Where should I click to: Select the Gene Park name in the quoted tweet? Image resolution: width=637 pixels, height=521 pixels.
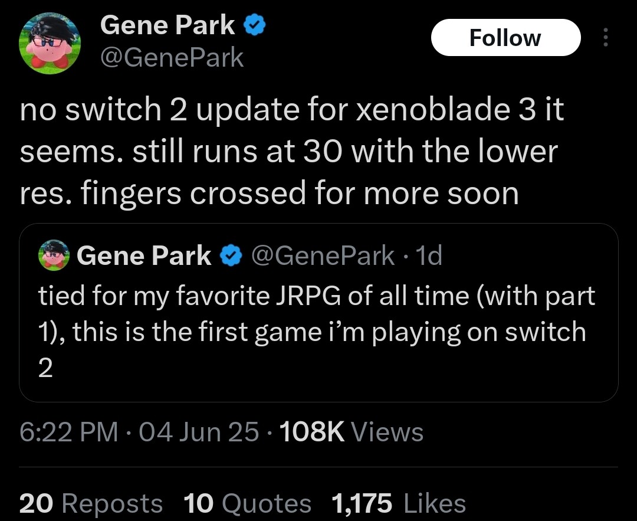(x=143, y=255)
